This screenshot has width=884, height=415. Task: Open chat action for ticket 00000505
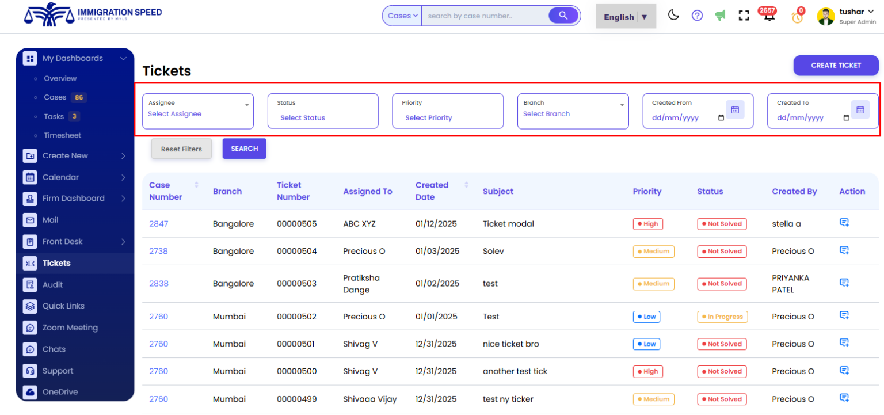[844, 222]
